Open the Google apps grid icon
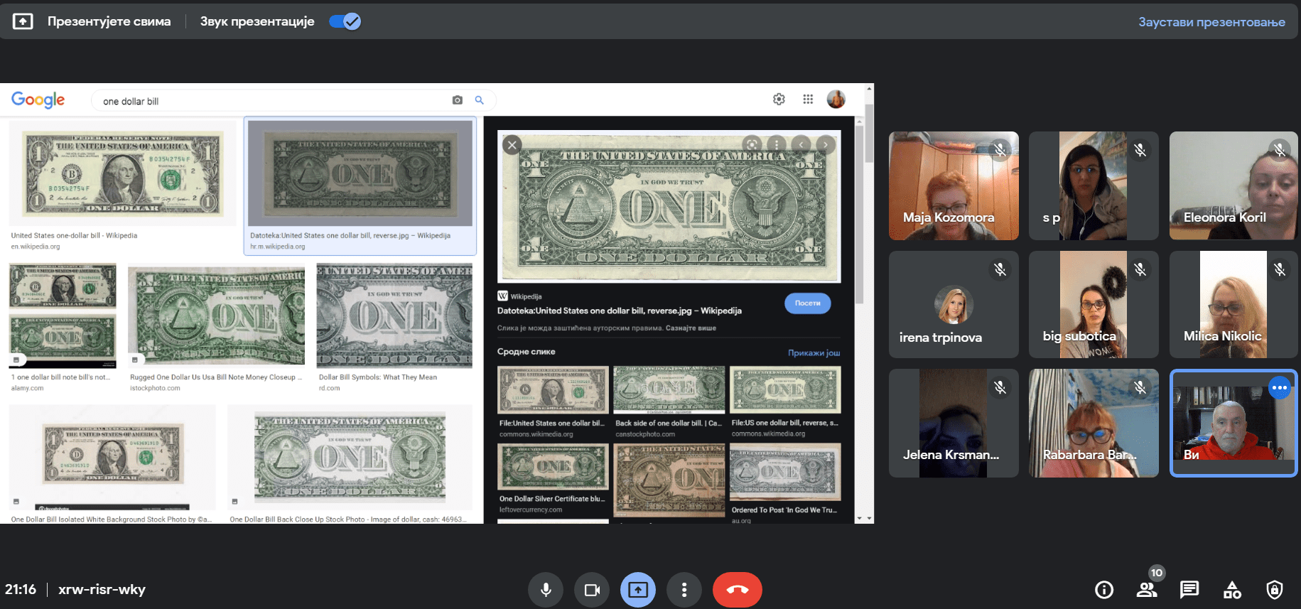The height and width of the screenshot is (609, 1301). (808, 99)
